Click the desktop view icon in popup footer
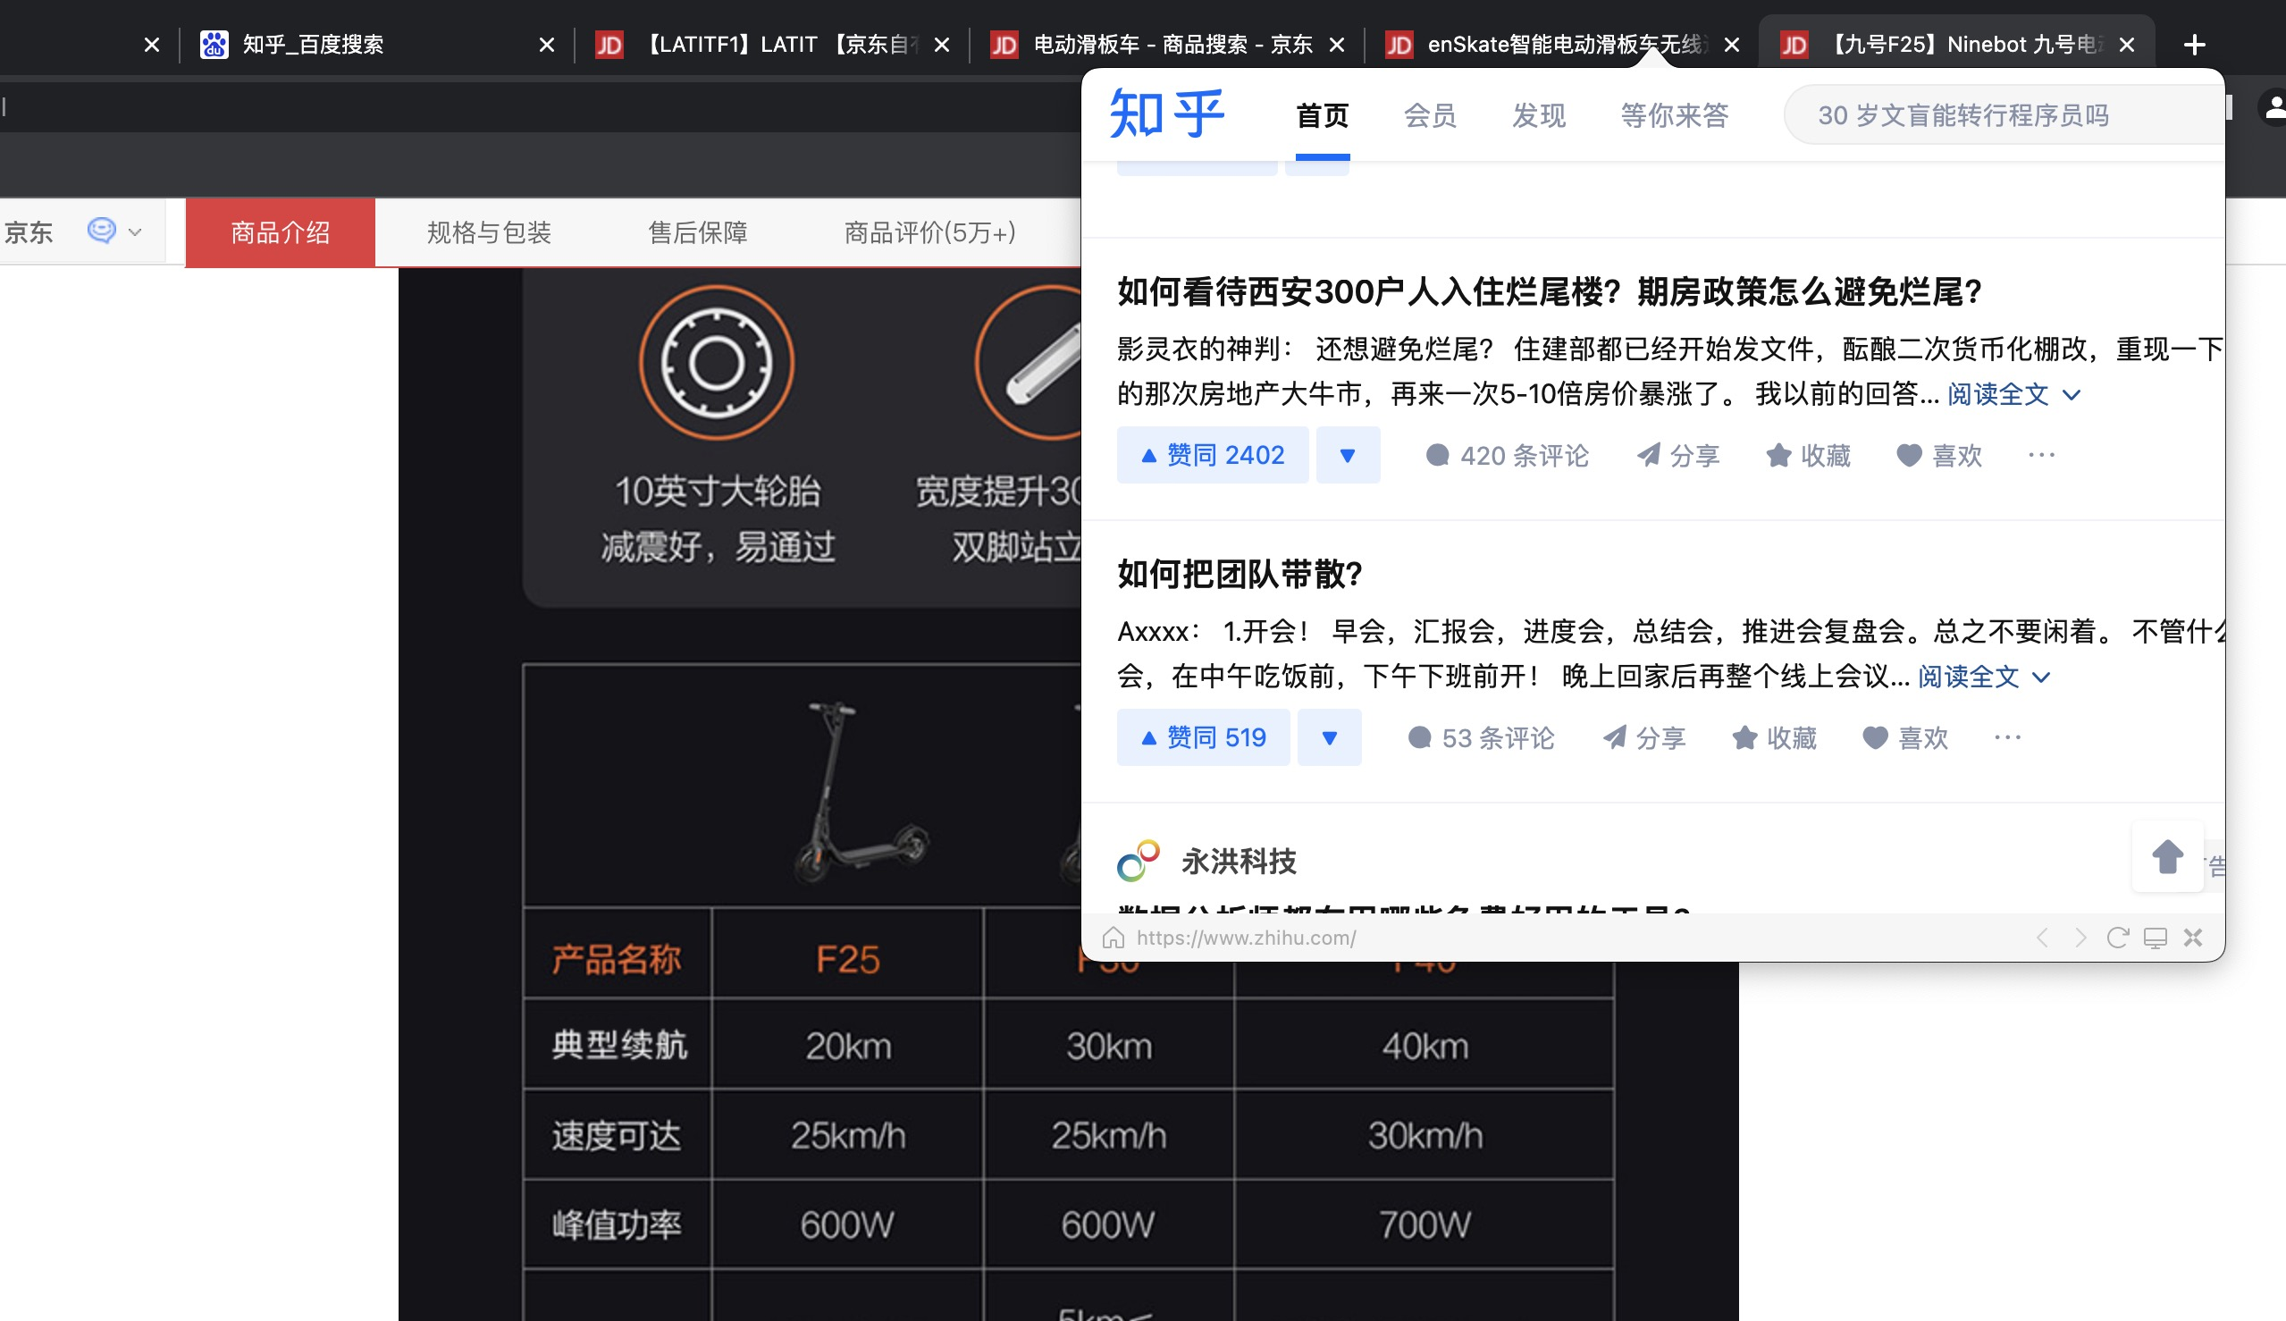Image resolution: width=2286 pixels, height=1321 pixels. click(x=2156, y=938)
